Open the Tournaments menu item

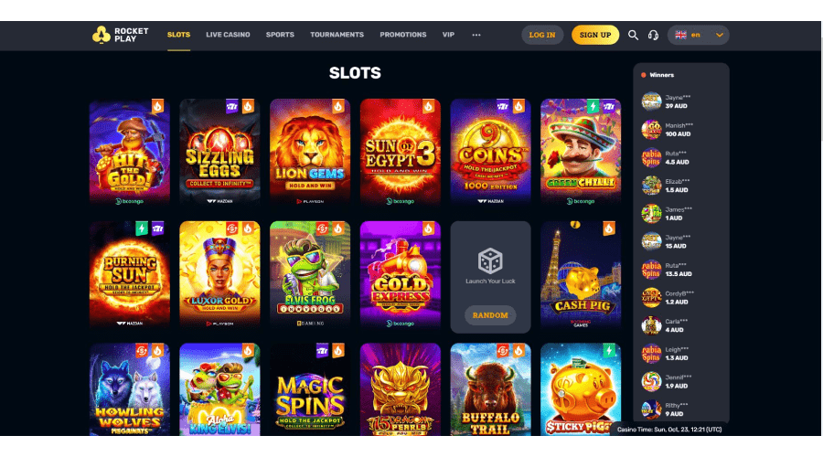click(337, 35)
